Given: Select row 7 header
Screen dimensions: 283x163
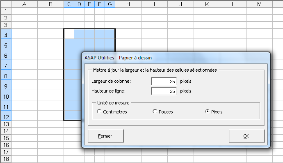Looking at the screenshot, I should tap(6, 64).
